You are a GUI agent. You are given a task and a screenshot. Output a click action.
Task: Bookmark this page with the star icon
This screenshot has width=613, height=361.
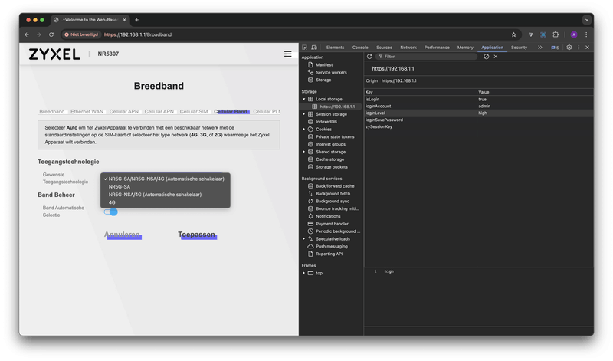[513, 34]
